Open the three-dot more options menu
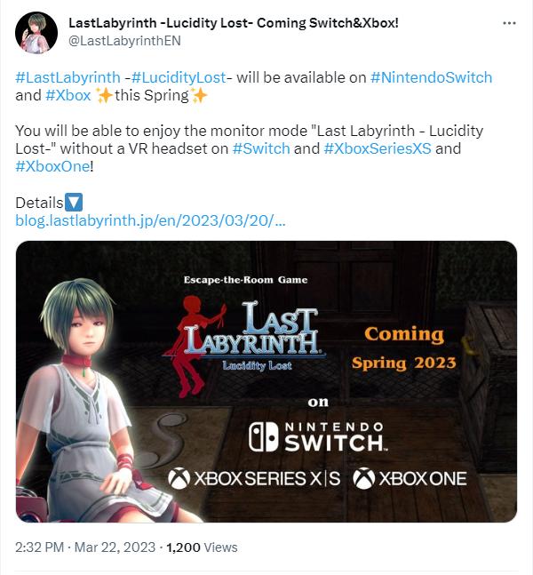Screen dimensions: 533x575 click(x=509, y=23)
